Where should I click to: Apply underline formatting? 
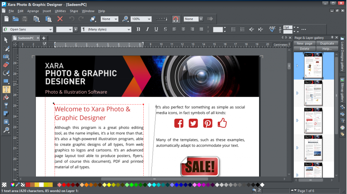pyautogui.click(x=156, y=29)
